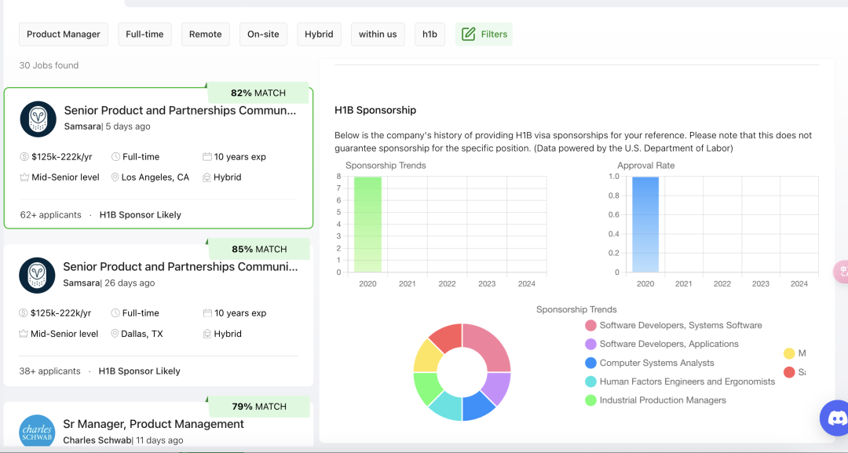848x453 pixels.
Task: Select the On-site filter chip
Action: coord(263,34)
